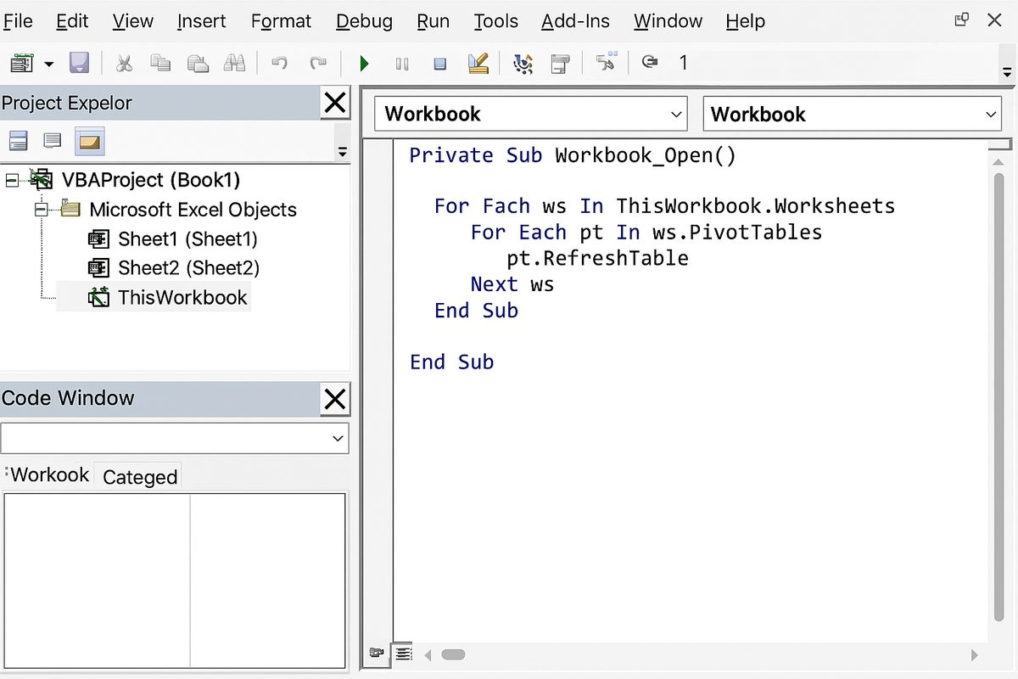The height and width of the screenshot is (679, 1018).
Task: Run the macro with the green play icon
Action: [x=364, y=64]
